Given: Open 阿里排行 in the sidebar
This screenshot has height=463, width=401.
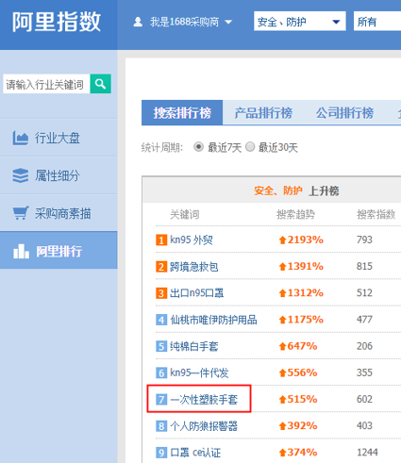Looking at the screenshot, I should 58,250.
